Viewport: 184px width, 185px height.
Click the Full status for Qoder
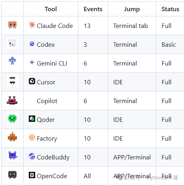coord(166,120)
